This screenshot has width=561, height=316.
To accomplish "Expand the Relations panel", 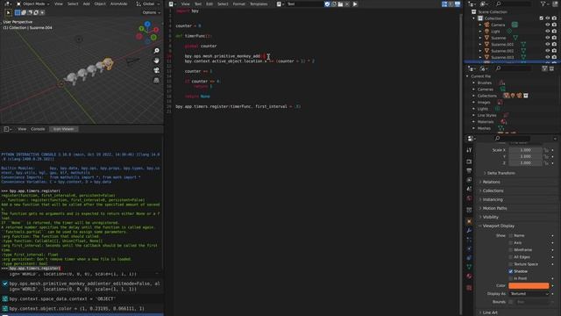I will point(491,182).
